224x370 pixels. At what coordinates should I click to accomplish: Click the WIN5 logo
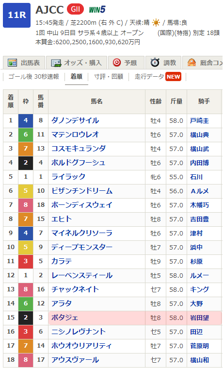pyautogui.click(x=97, y=10)
